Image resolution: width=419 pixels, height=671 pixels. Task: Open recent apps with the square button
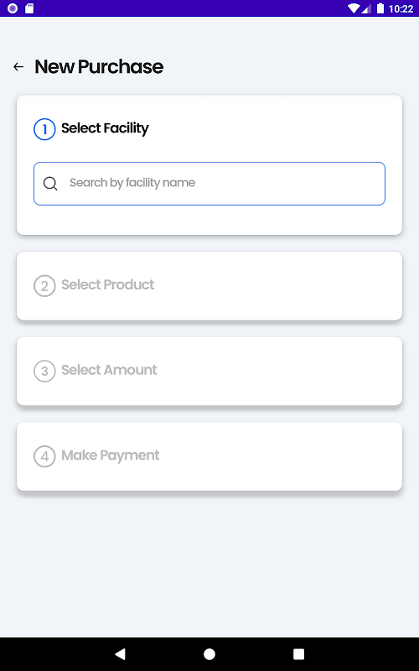[298, 654]
